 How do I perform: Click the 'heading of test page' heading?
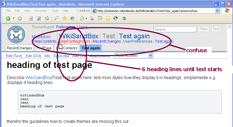point(49,65)
